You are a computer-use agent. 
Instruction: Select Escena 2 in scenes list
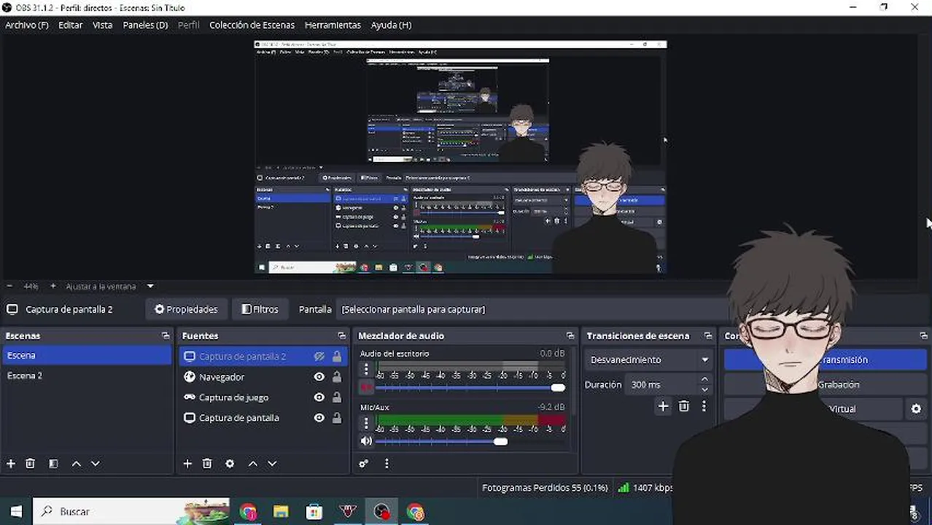86,376
